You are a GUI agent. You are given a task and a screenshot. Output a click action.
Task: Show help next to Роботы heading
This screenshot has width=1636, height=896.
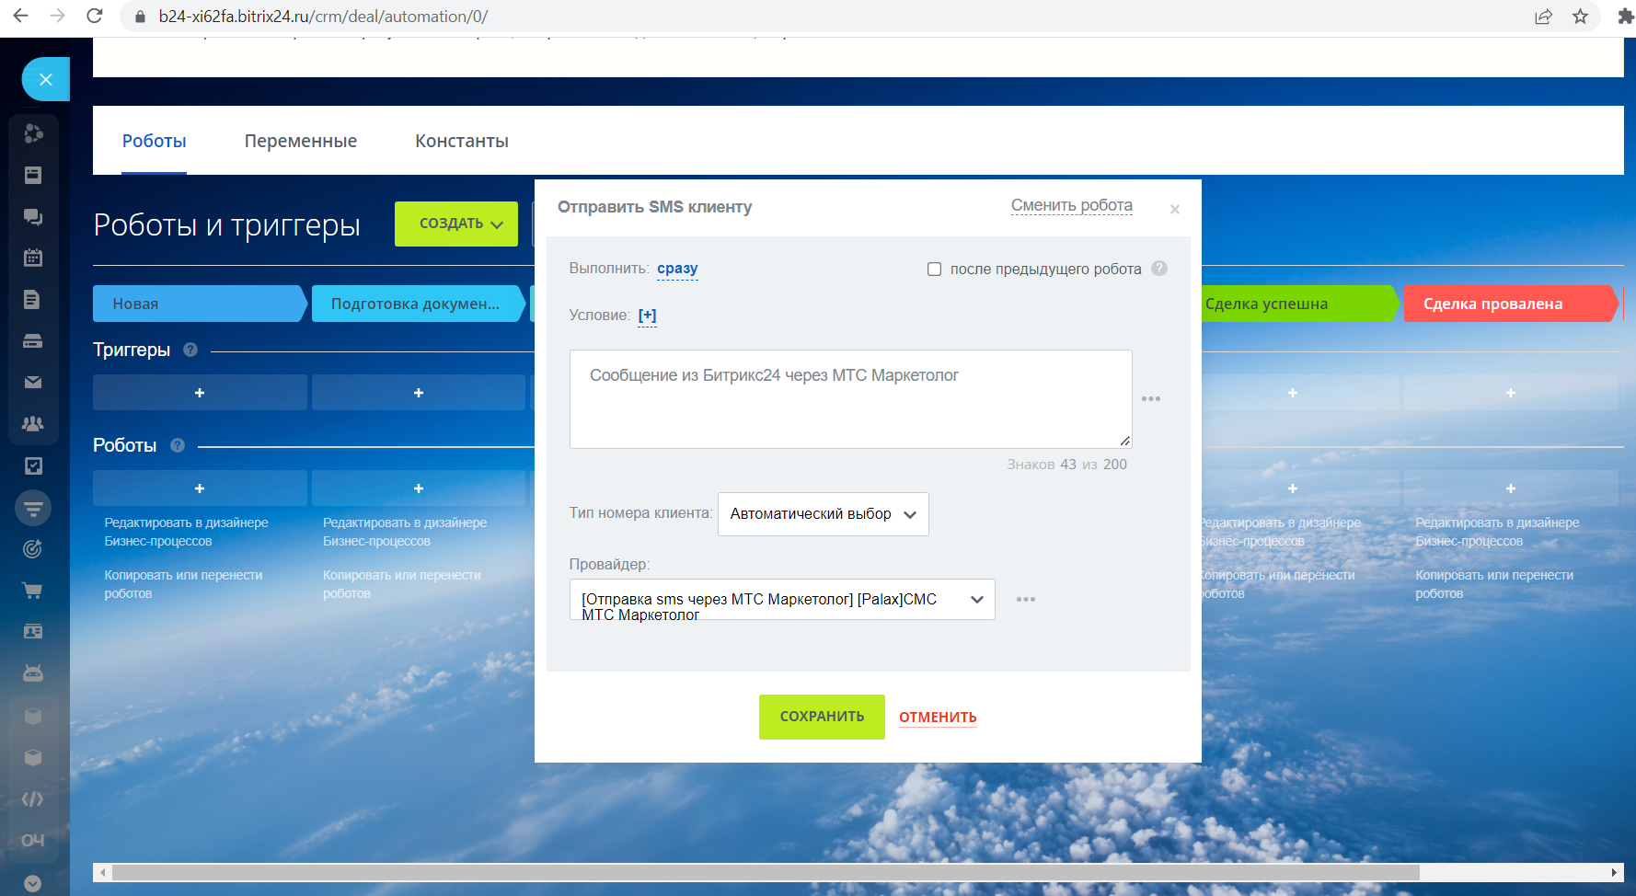point(178,445)
